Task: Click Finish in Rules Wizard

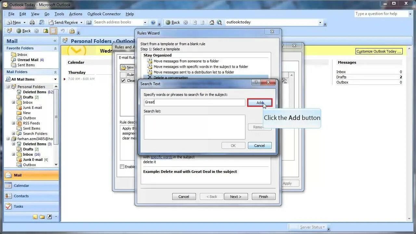Action: tap(263, 197)
